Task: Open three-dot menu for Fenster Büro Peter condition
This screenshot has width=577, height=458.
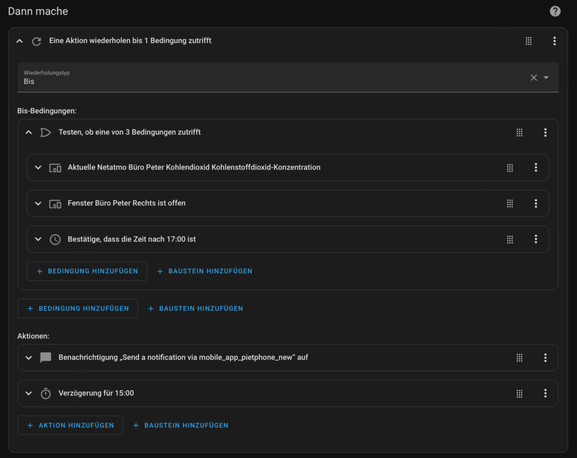Action: tap(536, 203)
